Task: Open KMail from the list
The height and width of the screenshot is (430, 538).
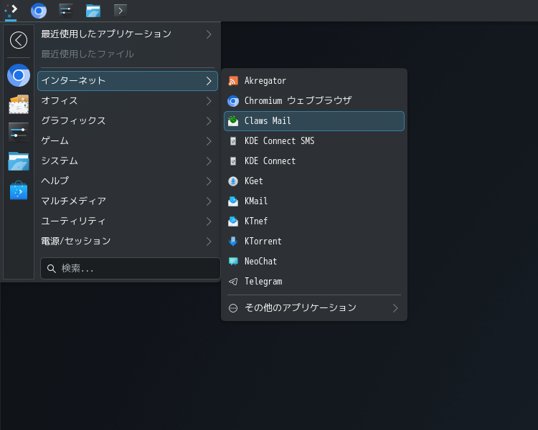Action: (x=255, y=201)
